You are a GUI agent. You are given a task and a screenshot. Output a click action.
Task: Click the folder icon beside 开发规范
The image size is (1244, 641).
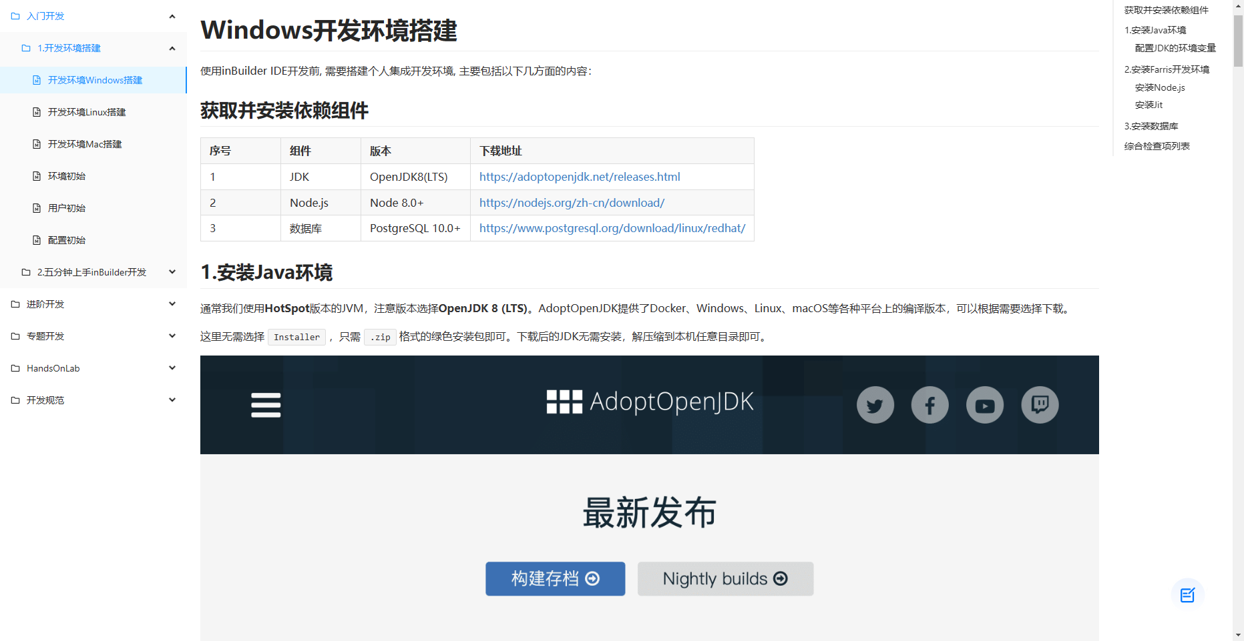(x=15, y=400)
